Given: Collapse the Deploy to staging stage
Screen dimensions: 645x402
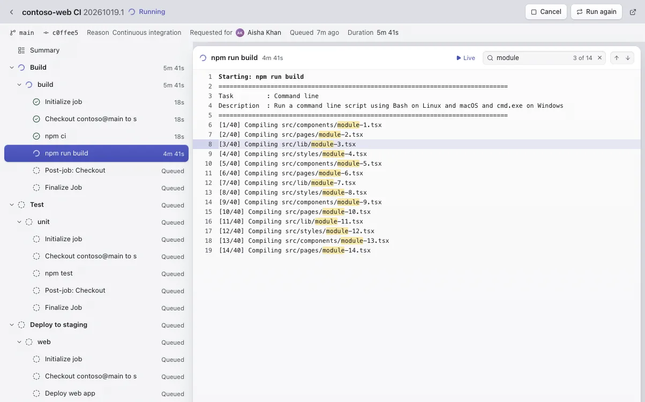Looking at the screenshot, I should point(12,325).
